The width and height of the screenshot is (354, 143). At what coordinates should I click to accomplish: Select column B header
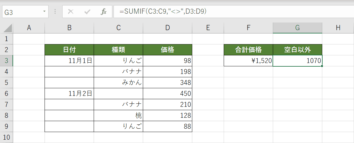coord(69,28)
